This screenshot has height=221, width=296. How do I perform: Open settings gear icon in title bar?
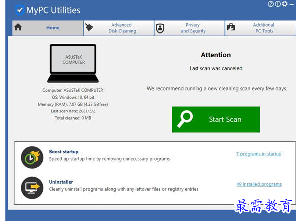tap(285, 4)
